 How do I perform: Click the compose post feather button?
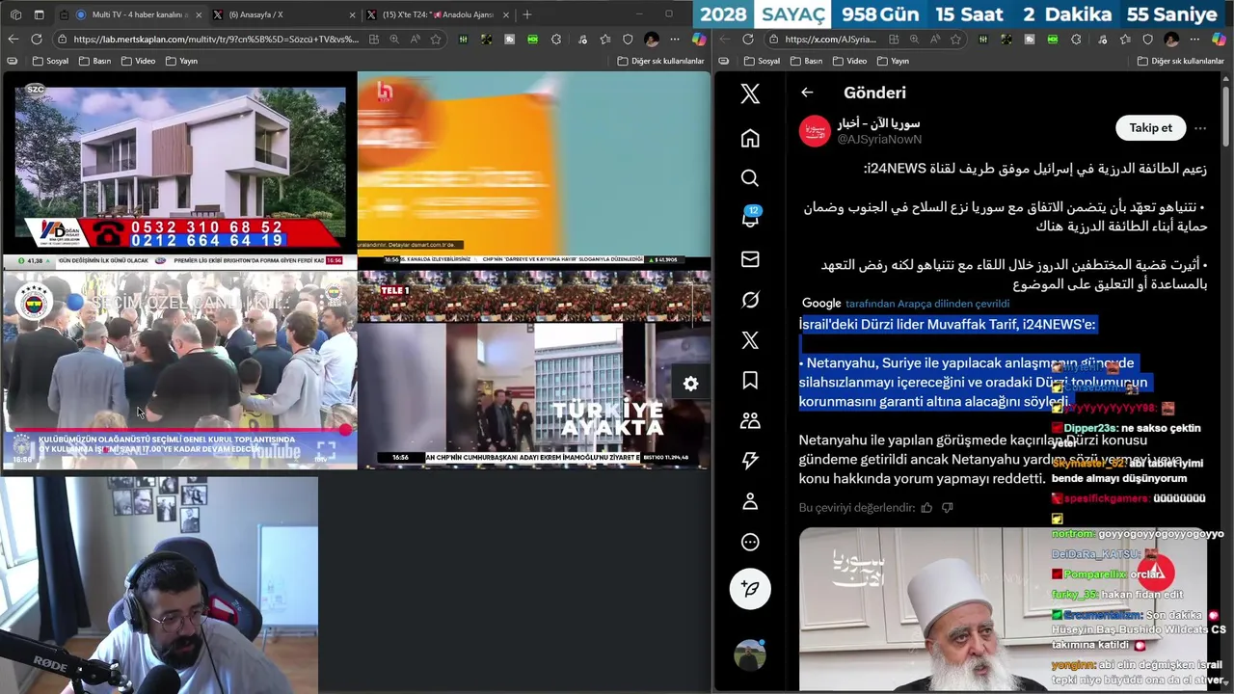coord(750,588)
